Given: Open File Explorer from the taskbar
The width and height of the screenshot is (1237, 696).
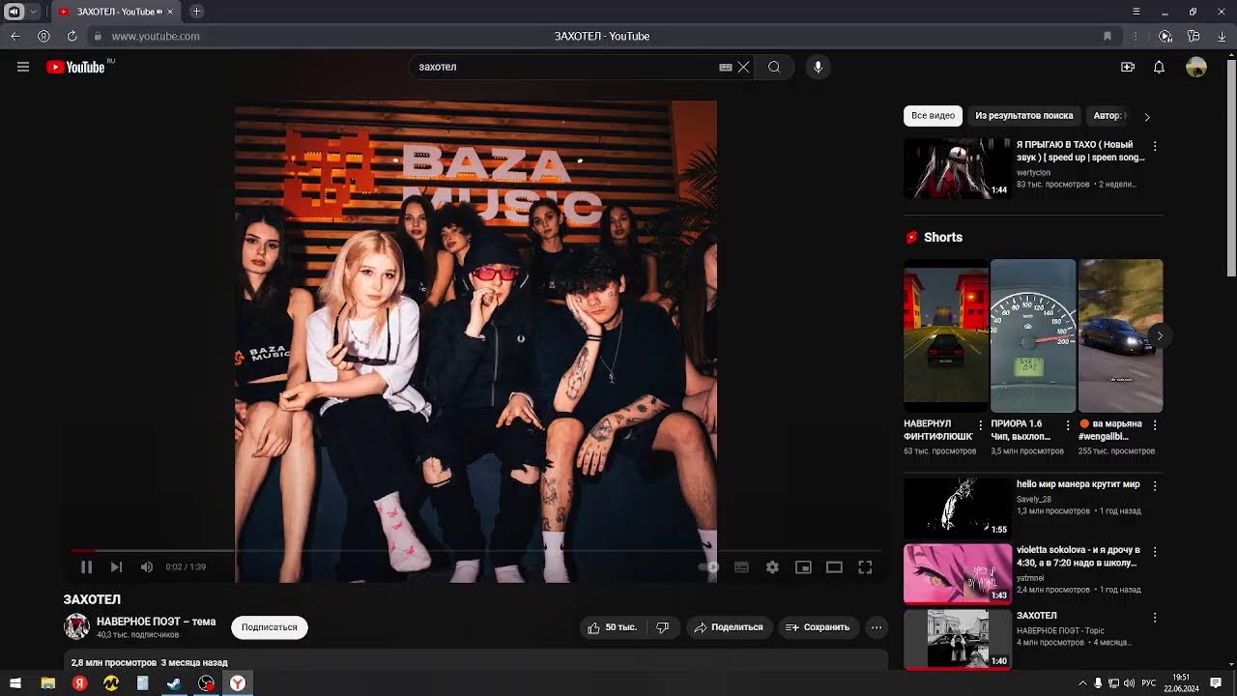Looking at the screenshot, I should (48, 683).
